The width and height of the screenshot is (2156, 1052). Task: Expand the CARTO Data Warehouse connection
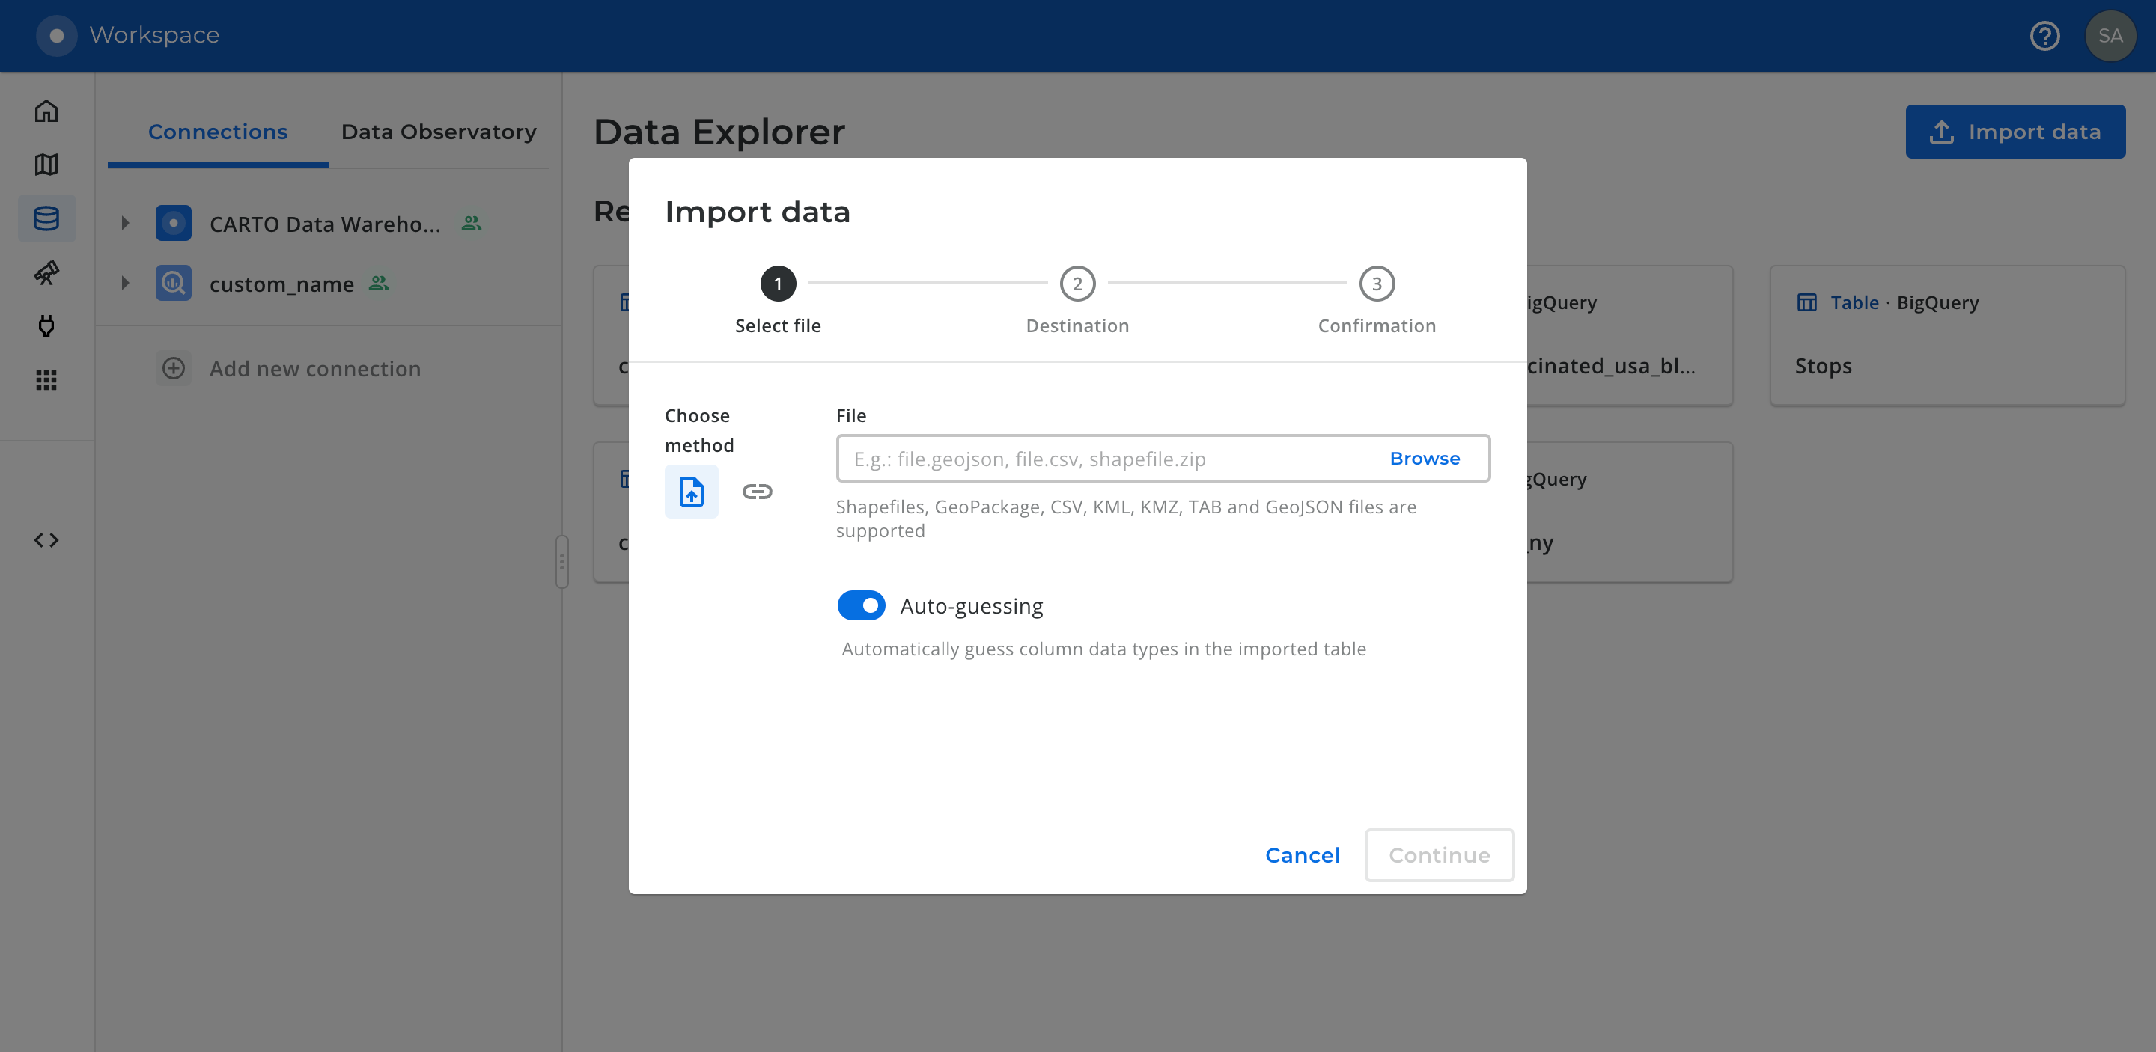[x=125, y=223]
